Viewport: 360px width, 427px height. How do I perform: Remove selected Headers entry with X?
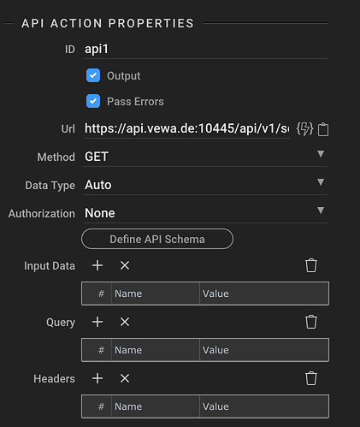click(x=125, y=378)
